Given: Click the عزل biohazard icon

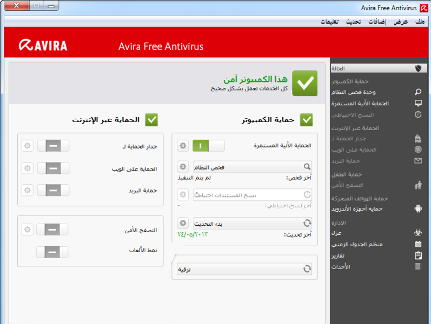Looking at the screenshot, I should [418, 233].
